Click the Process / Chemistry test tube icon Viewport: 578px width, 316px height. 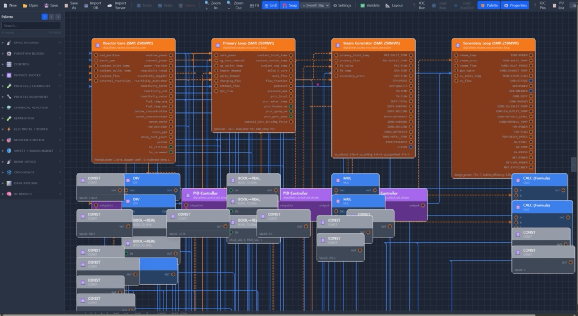pyautogui.click(x=9, y=86)
